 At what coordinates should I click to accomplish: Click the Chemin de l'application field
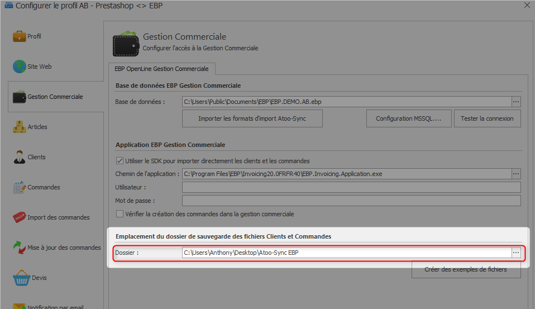[x=347, y=174]
